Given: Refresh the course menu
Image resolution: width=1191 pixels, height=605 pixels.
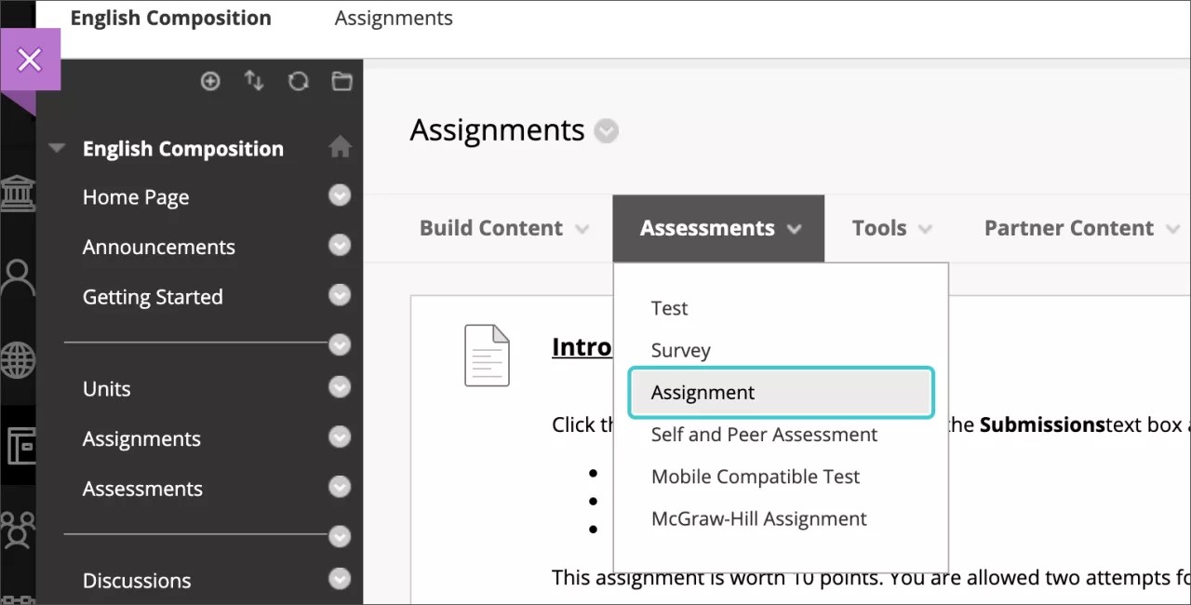Looking at the screenshot, I should point(298,81).
